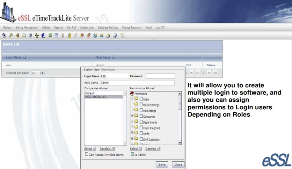Click the red pushpin toolbar icon
The width and height of the screenshot is (292, 169).
(x=89, y=35)
